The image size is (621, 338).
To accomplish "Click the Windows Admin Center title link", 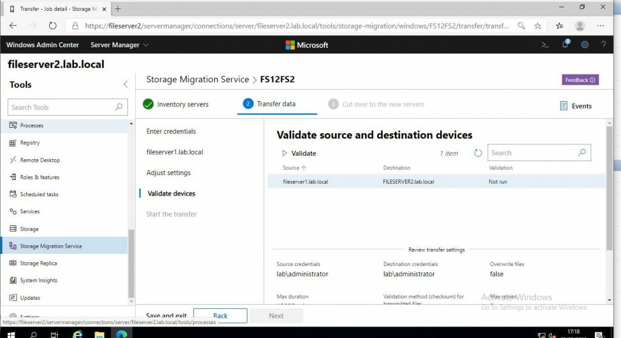I will (x=42, y=45).
